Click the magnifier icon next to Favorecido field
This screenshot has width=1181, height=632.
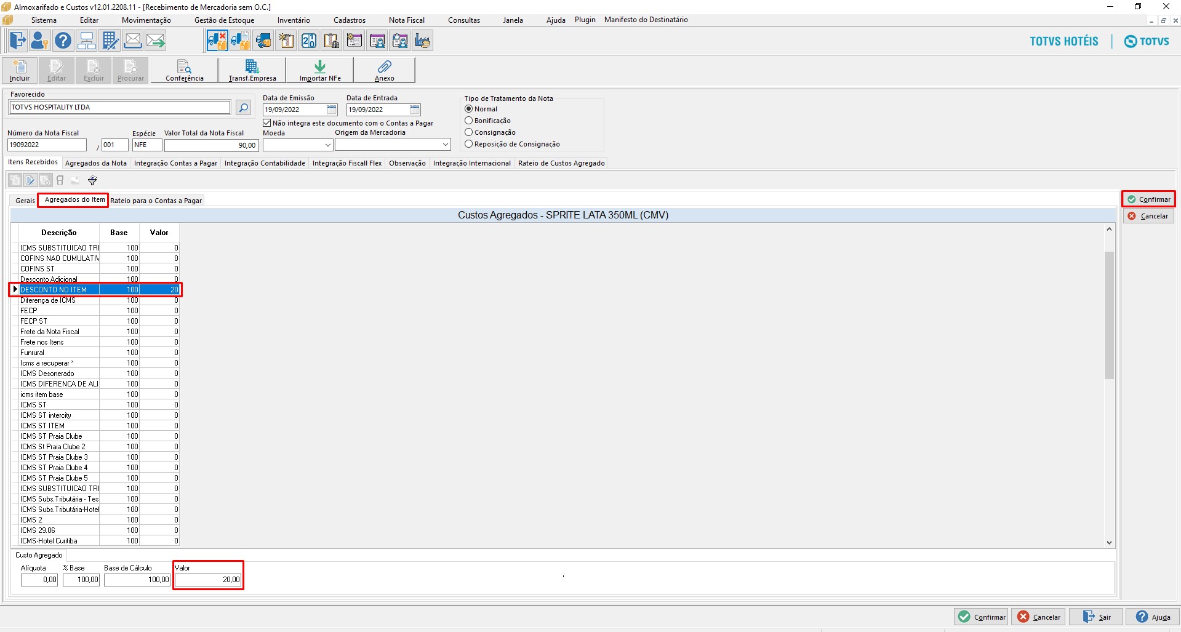click(243, 107)
